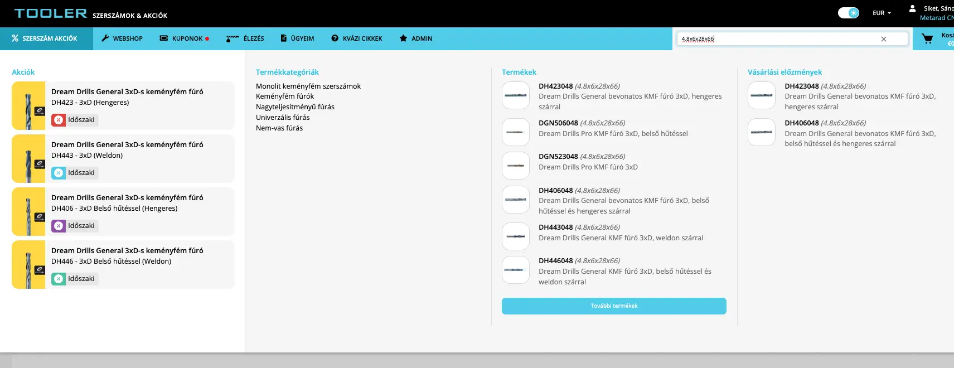Clear the search field with X
This screenshot has width=954, height=368.
click(883, 39)
